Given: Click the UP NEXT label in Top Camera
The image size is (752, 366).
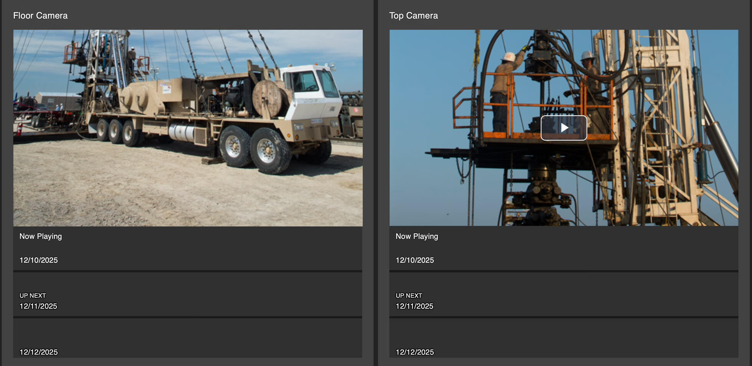Looking at the screenshot, I should (409, 296).
